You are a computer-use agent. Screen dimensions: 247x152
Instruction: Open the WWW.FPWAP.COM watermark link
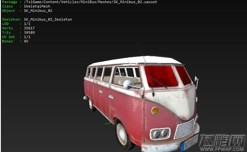coord(222,149)
